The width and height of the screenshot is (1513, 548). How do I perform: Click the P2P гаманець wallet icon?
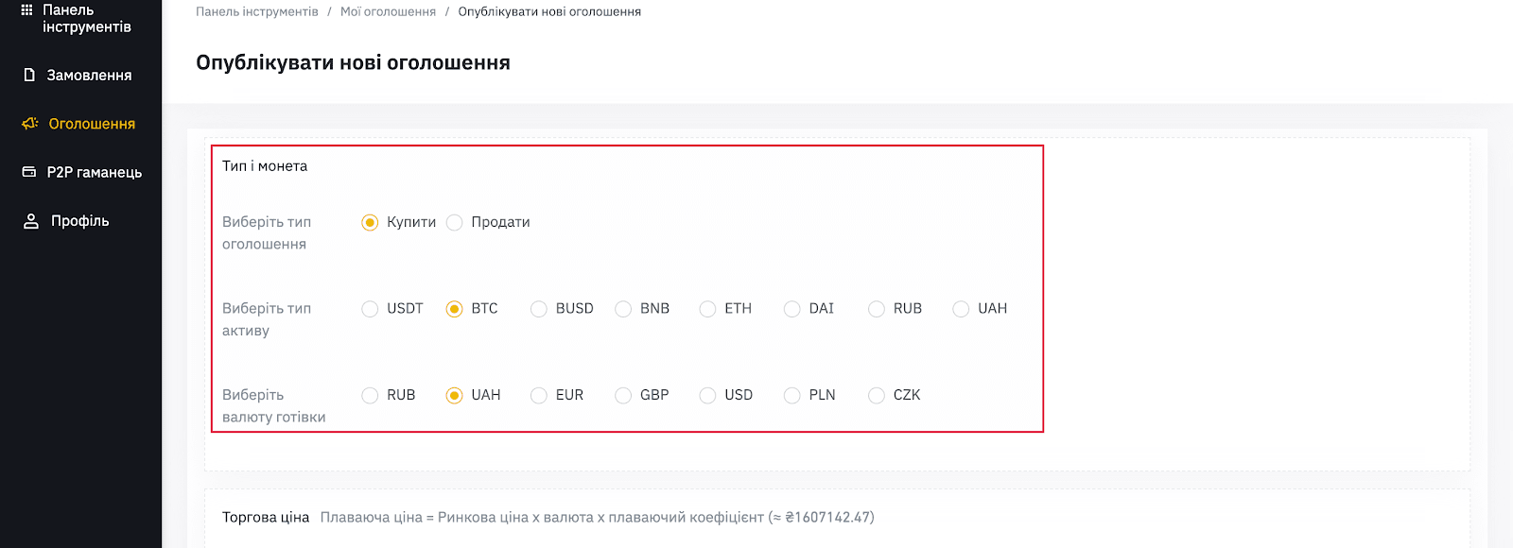click(x=29, y=172)
